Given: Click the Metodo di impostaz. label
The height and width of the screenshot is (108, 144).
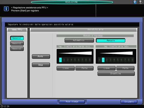Looking at the screenshot, I should pos(95,36).
